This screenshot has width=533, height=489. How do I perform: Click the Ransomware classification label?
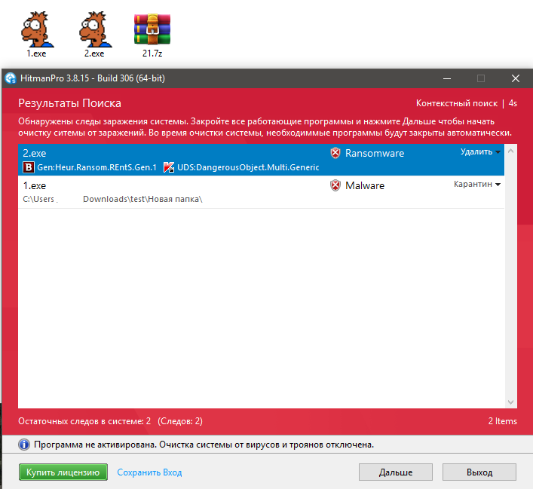click(375, 153)
